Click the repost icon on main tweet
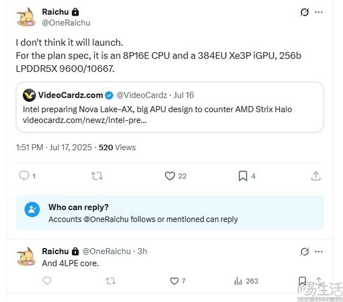The height and width of the screenshot is (302, 343). (x=97, y=176)
